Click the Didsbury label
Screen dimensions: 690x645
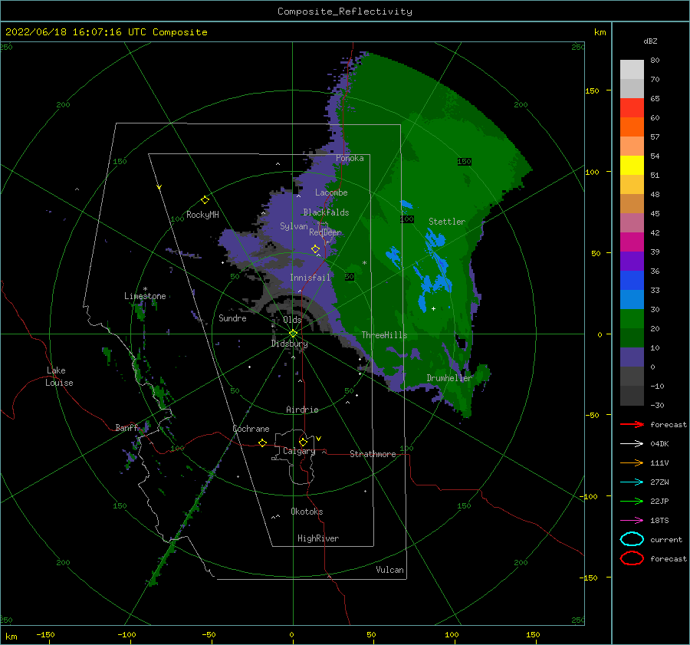click(289, 344)
